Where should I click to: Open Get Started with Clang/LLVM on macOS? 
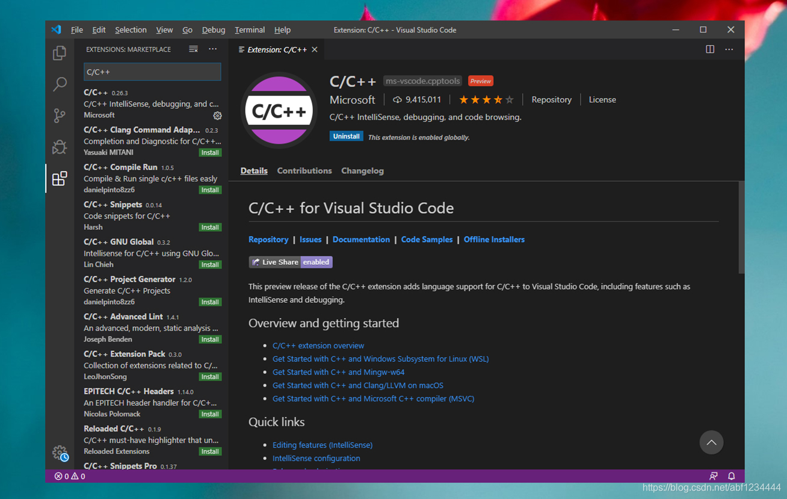(x=358, y=385)
